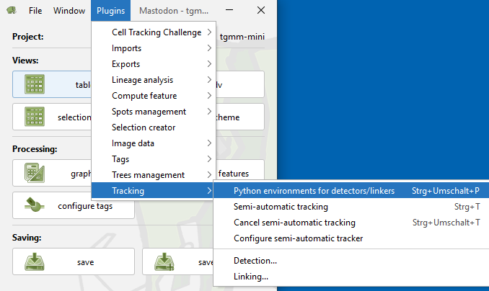Expand arrow beside Cell Tracking Challenge
This screenshot has height=291, width=489.
pyautogui.click(x=209, y=32)
